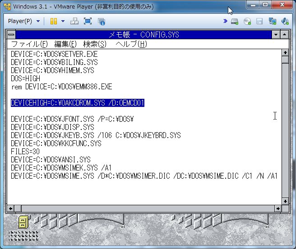Click the send Ctrl+Alt+Del icon
Viewport: 296px width, 249px height.
pyautogui.click(x=74, y=21)
